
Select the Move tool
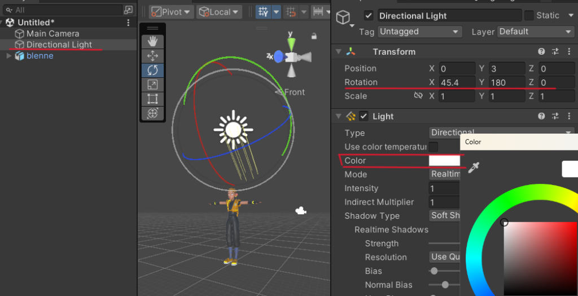pos(152,56)
